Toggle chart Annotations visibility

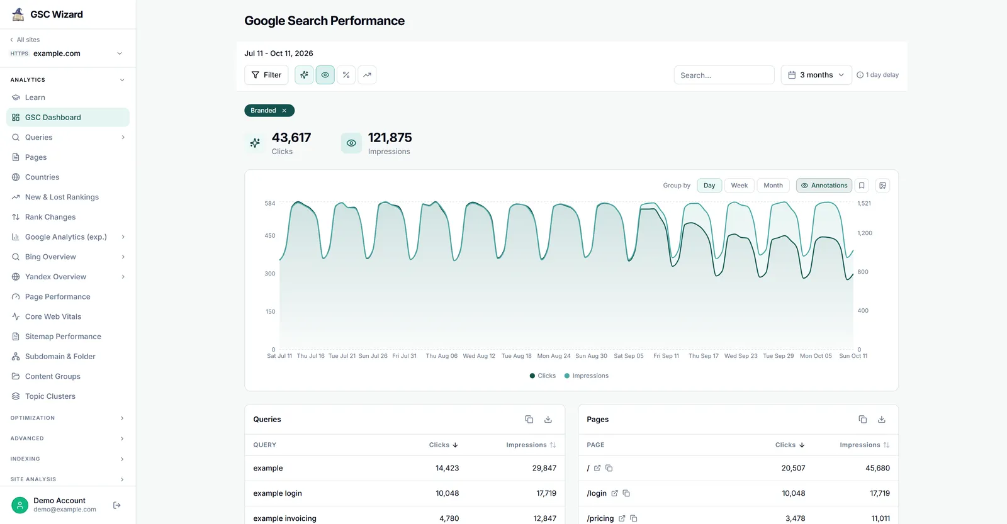point(824,186)
